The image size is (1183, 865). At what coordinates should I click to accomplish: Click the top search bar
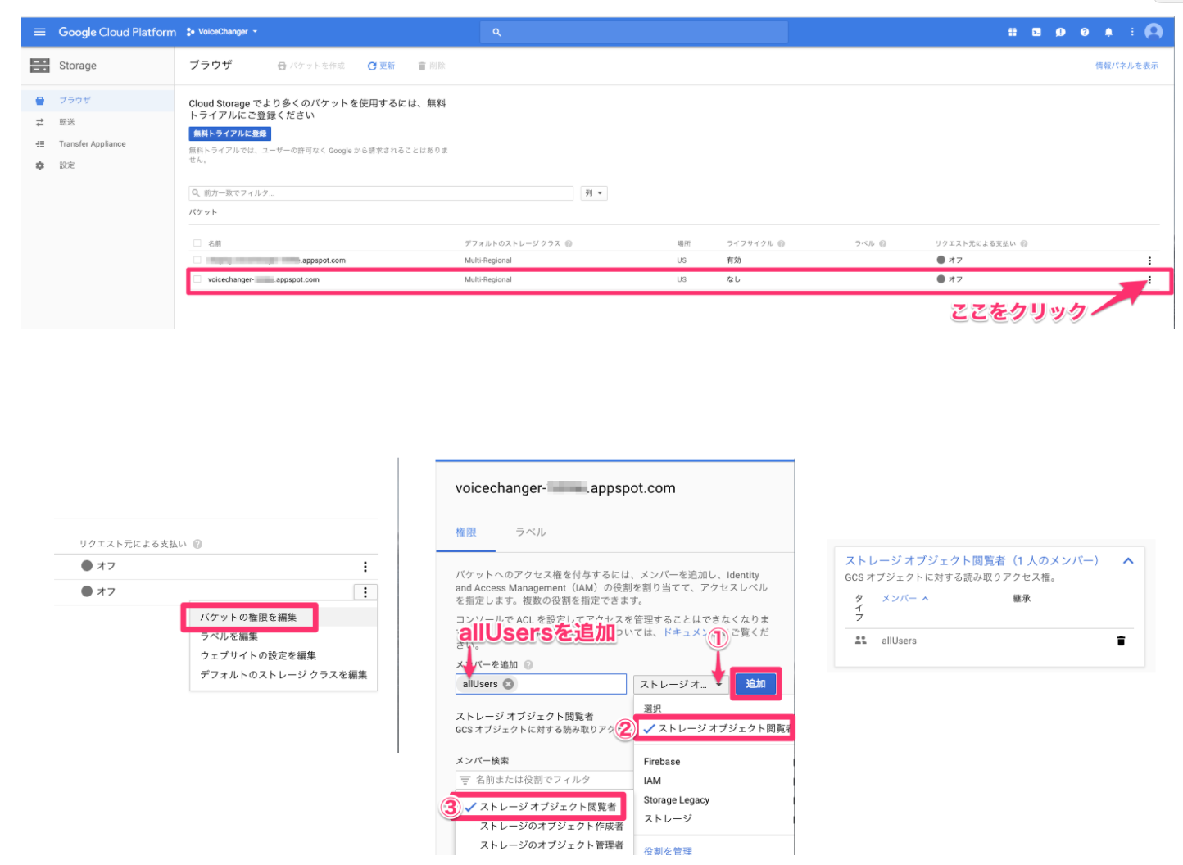pos(633,32)
